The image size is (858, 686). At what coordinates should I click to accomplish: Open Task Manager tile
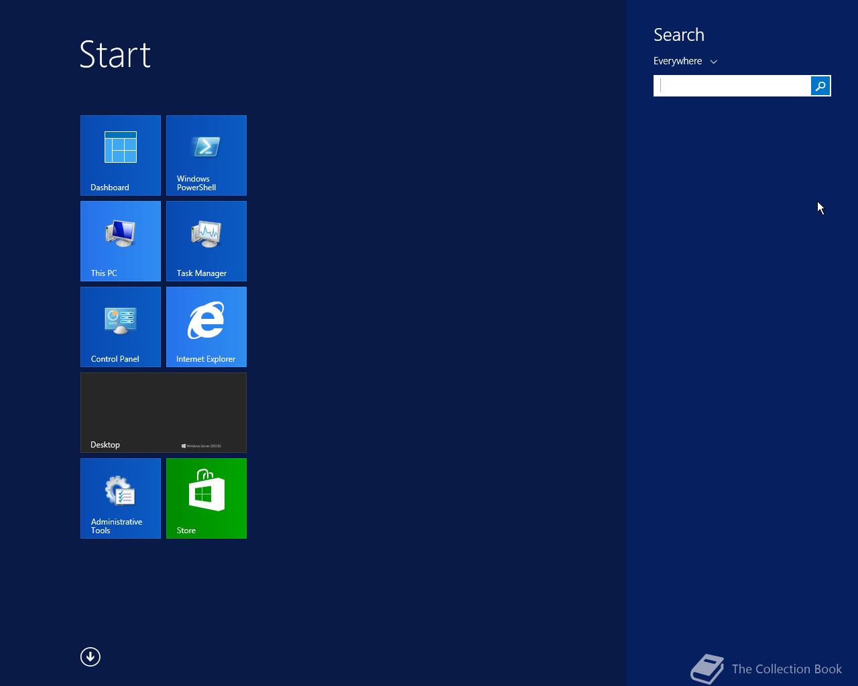(206, 241)
